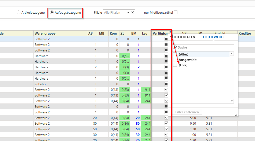The height and width of the screenshot is (141, 255).
Task: Select the Auftragsbezogene radio button
Action: 52,13
